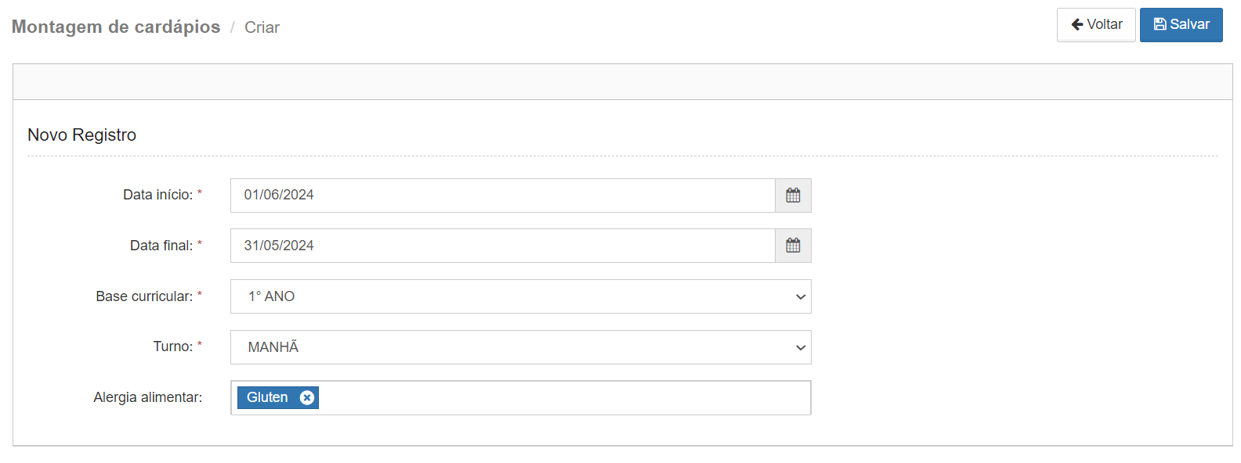The width and height of the screenshot is (1241, 463).
Task: Click the Criar breadcrumb item
Action: [262, 27]
